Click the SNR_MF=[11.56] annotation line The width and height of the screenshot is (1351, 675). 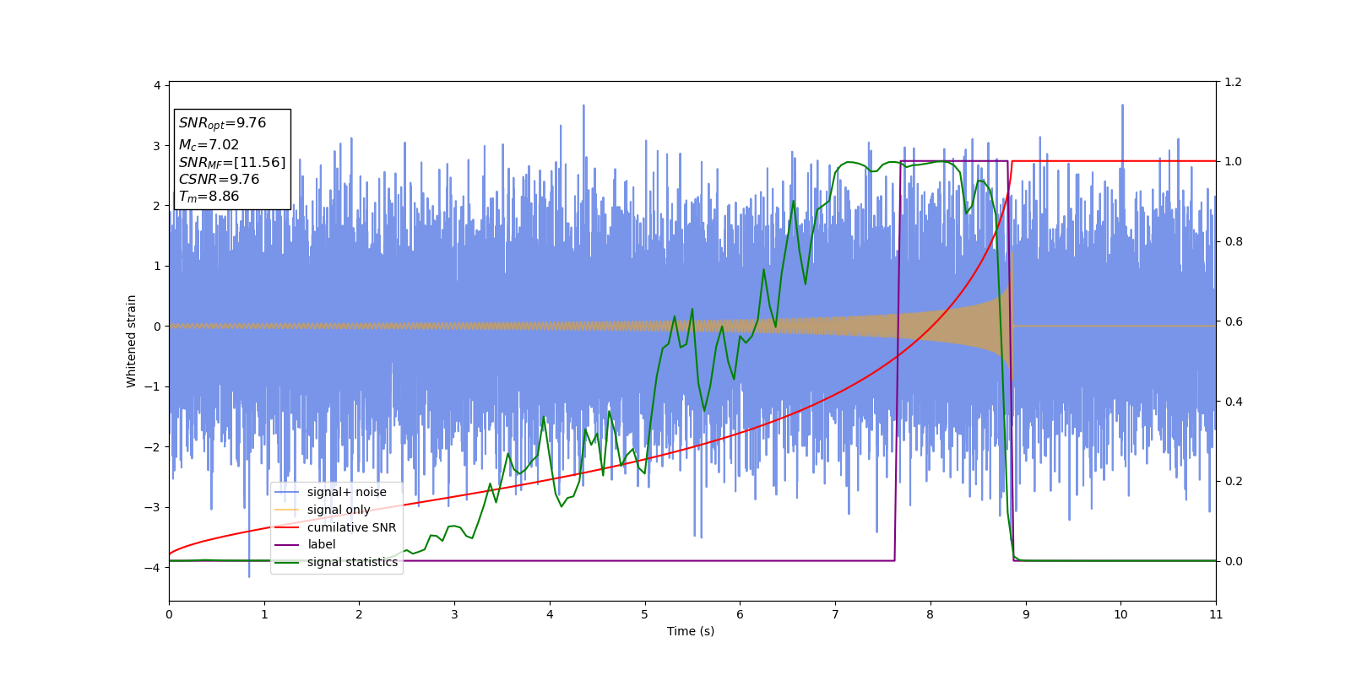(232, 163)
